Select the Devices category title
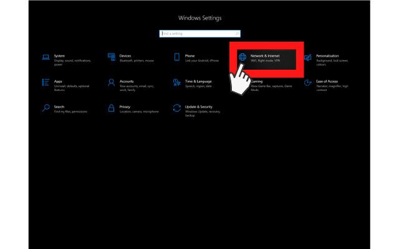This screenshot has height=249, width=399. [x=125, y=56]
